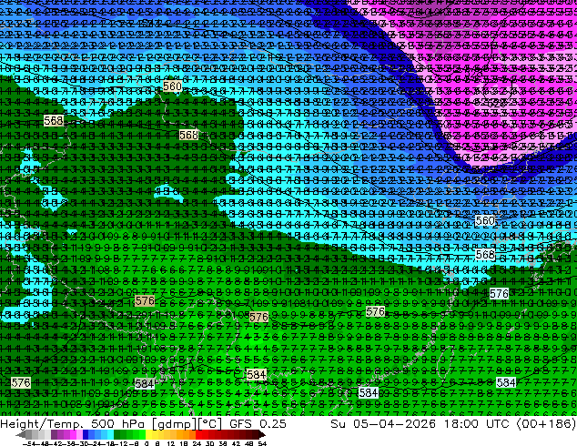Click the '-30' legend value
Viewport: 577px width, 446px height.
click(x=83, y=443)
